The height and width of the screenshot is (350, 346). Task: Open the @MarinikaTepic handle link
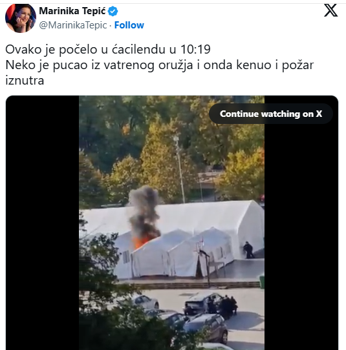[73, 25]
